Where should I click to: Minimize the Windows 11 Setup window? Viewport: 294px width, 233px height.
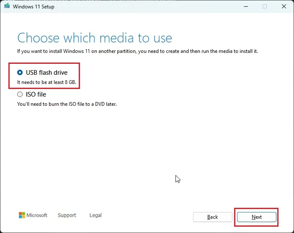tap(245, 6)
